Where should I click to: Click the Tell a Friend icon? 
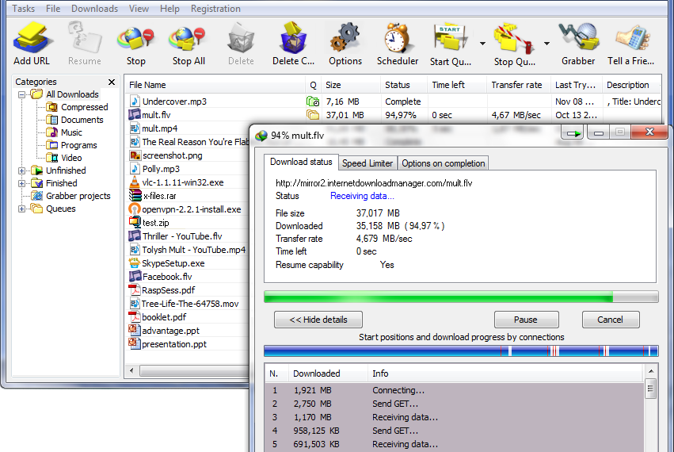[631, 40]
